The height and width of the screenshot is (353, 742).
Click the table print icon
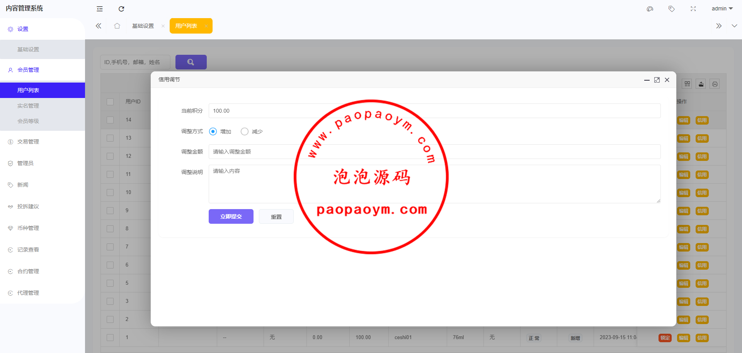click(715, 84)
